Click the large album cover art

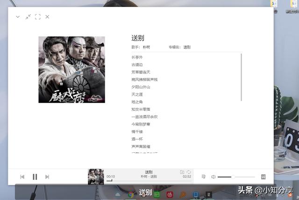point(71,70)
